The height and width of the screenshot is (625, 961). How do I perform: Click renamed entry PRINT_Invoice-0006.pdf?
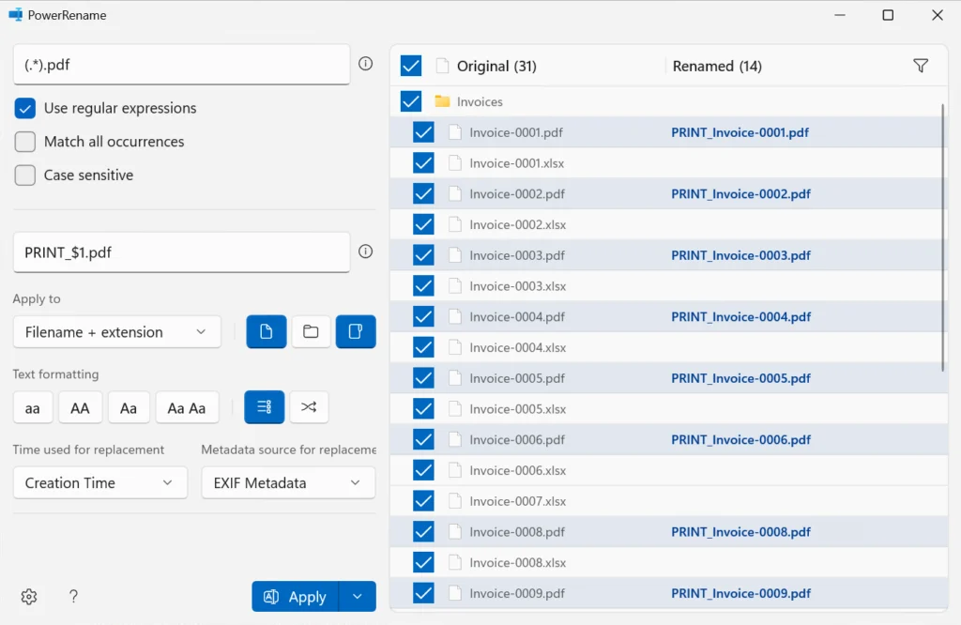click(741, 439)
